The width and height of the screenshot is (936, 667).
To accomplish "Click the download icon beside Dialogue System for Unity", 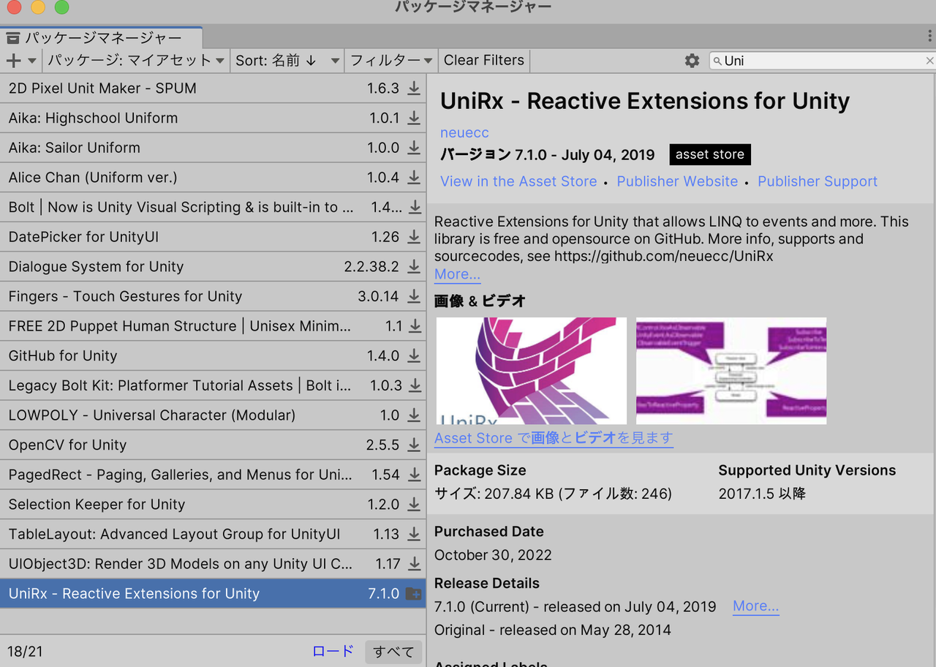I will [x=413, y=266].
